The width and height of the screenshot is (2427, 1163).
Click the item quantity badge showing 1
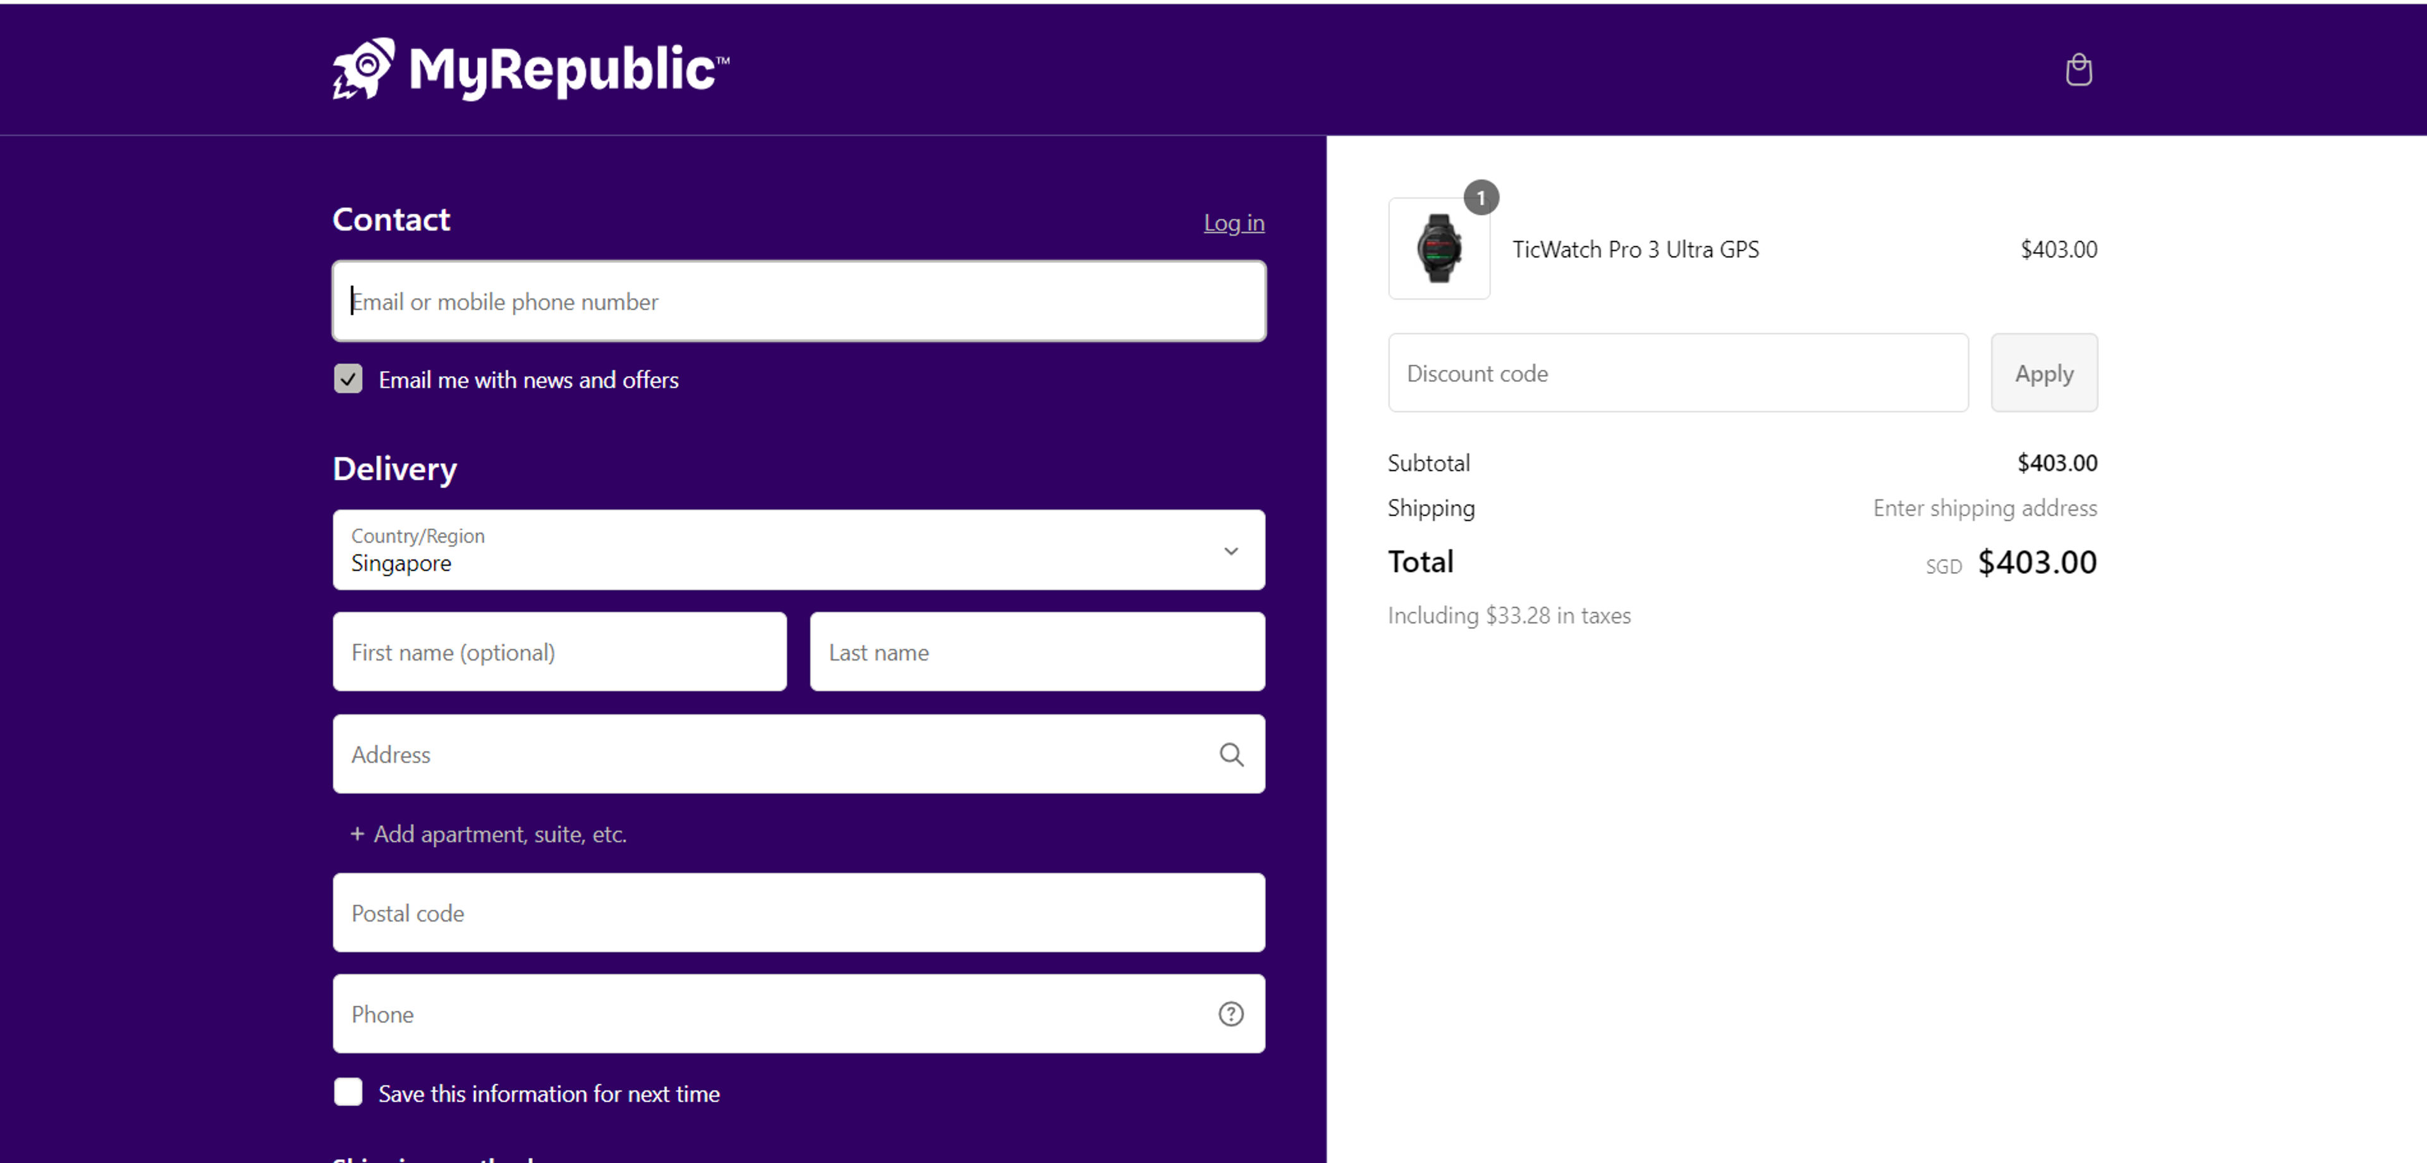tap(1481, 198)
